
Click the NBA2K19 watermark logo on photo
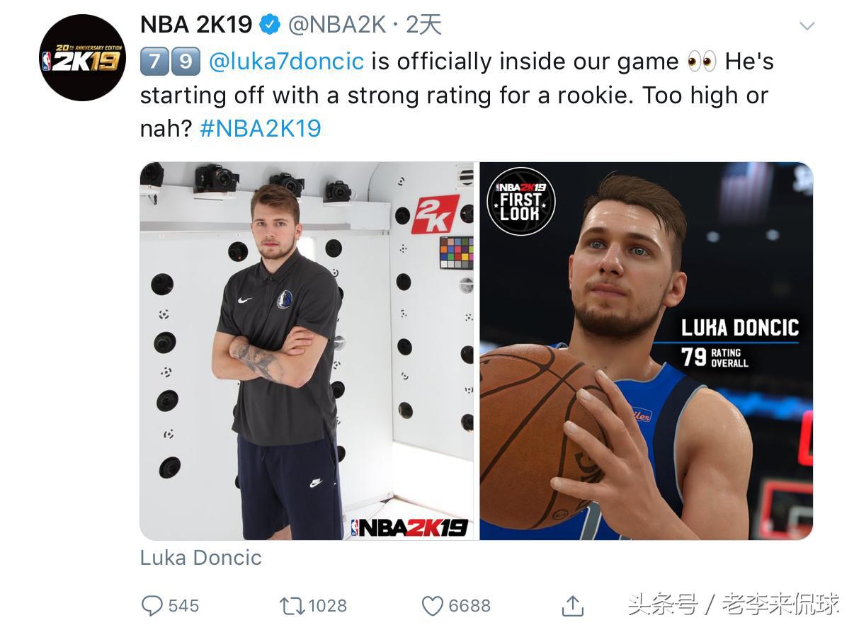[409, 528]
